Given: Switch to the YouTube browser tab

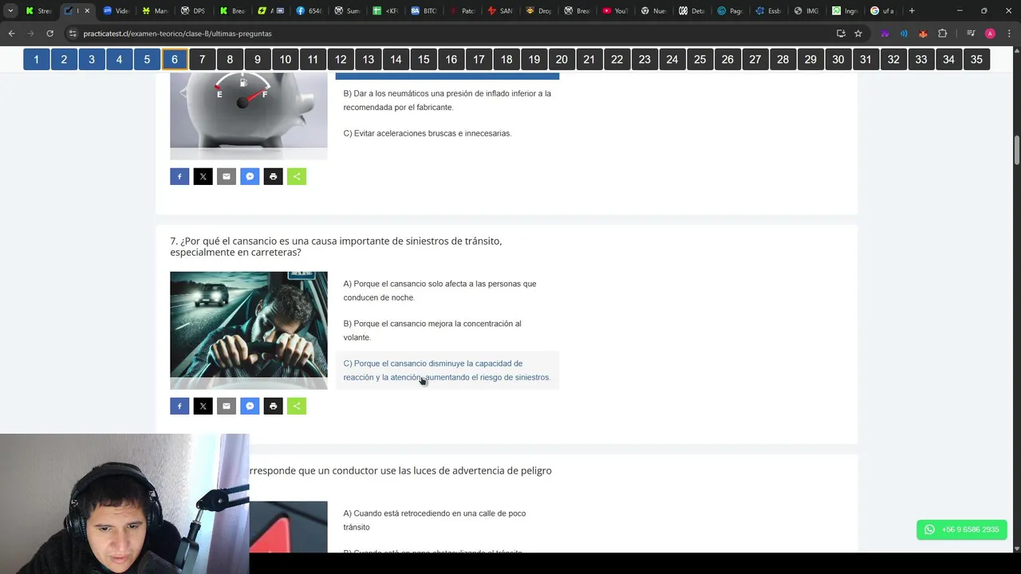Looking at the screenshot, I should (615, 11).
